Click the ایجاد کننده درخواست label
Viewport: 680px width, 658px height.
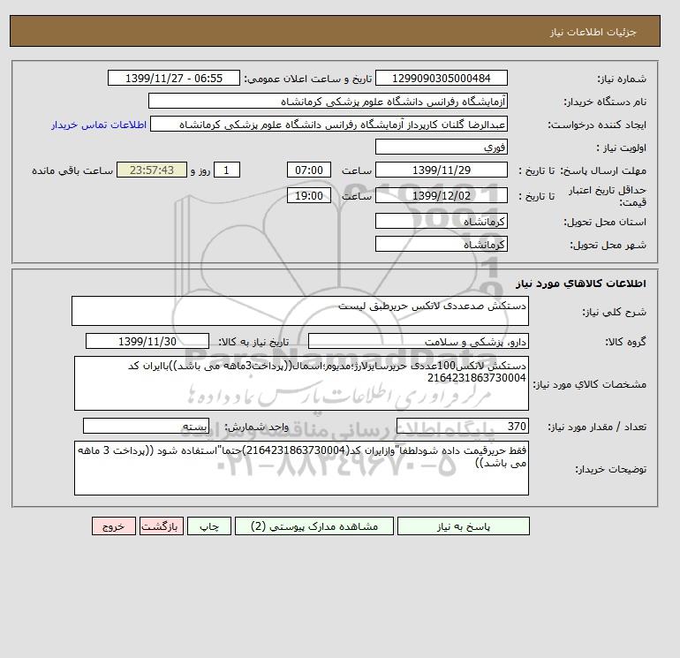[x=597, y=125]
